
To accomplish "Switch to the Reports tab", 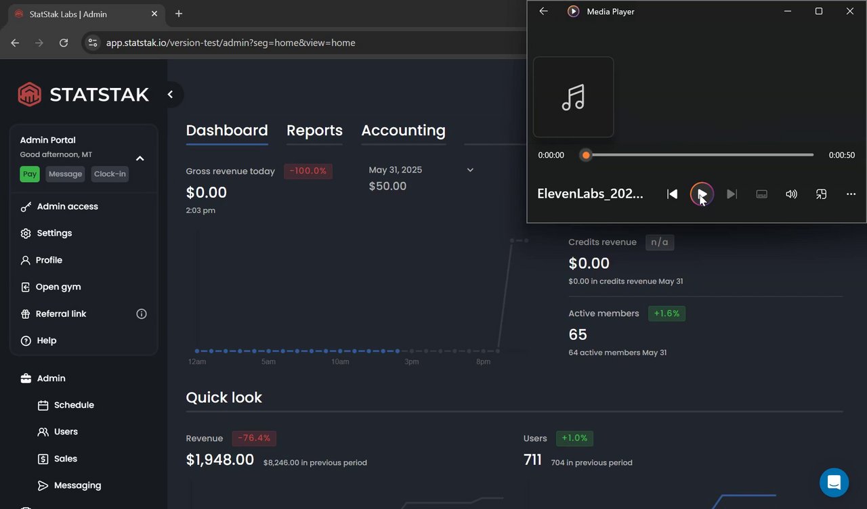I will 314,131.
